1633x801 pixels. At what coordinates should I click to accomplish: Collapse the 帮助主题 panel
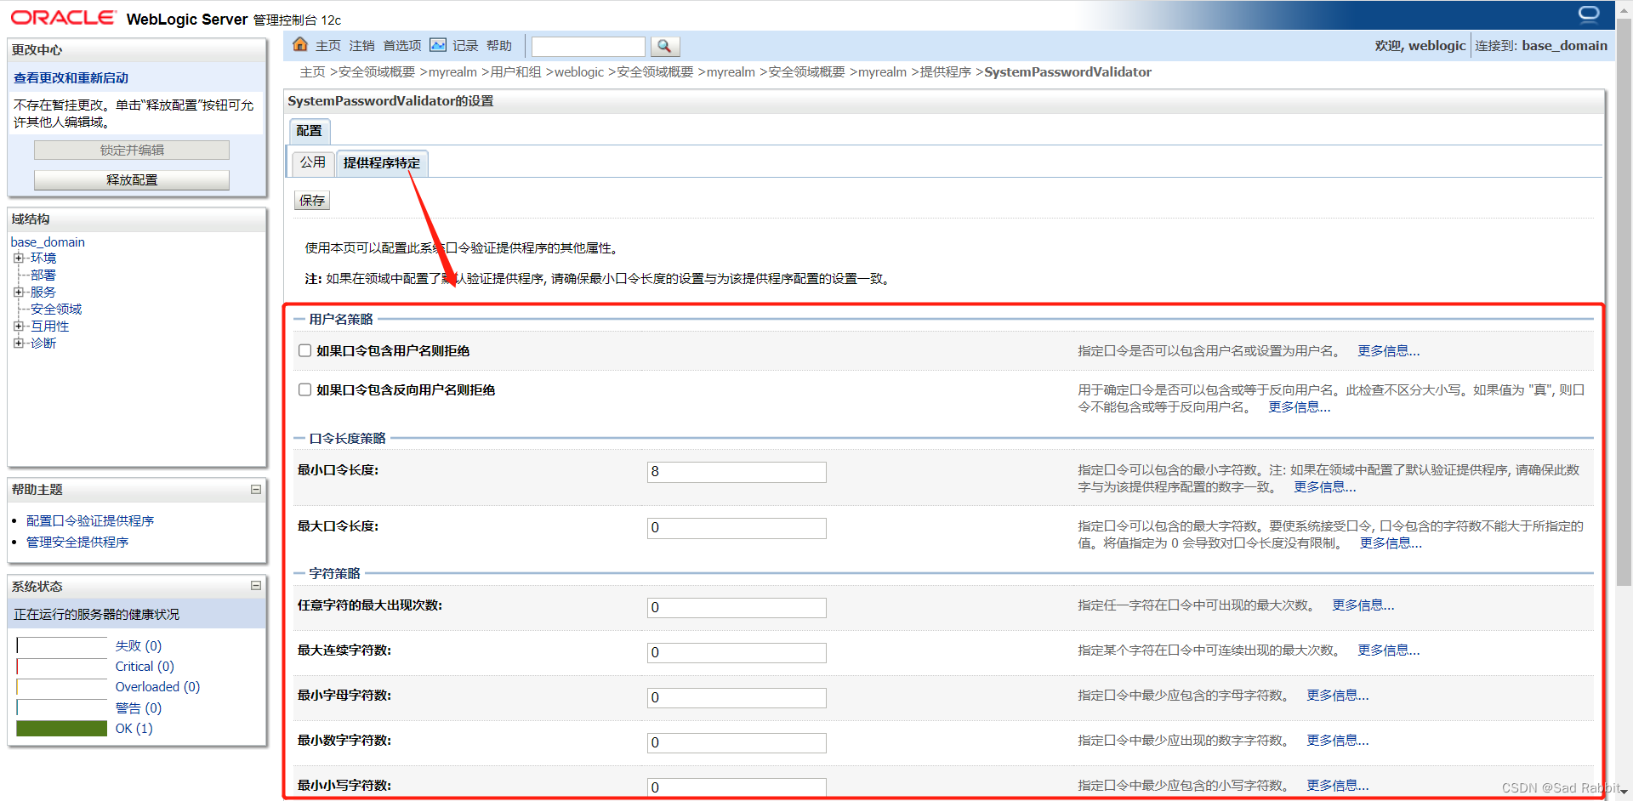pos(255,489)
